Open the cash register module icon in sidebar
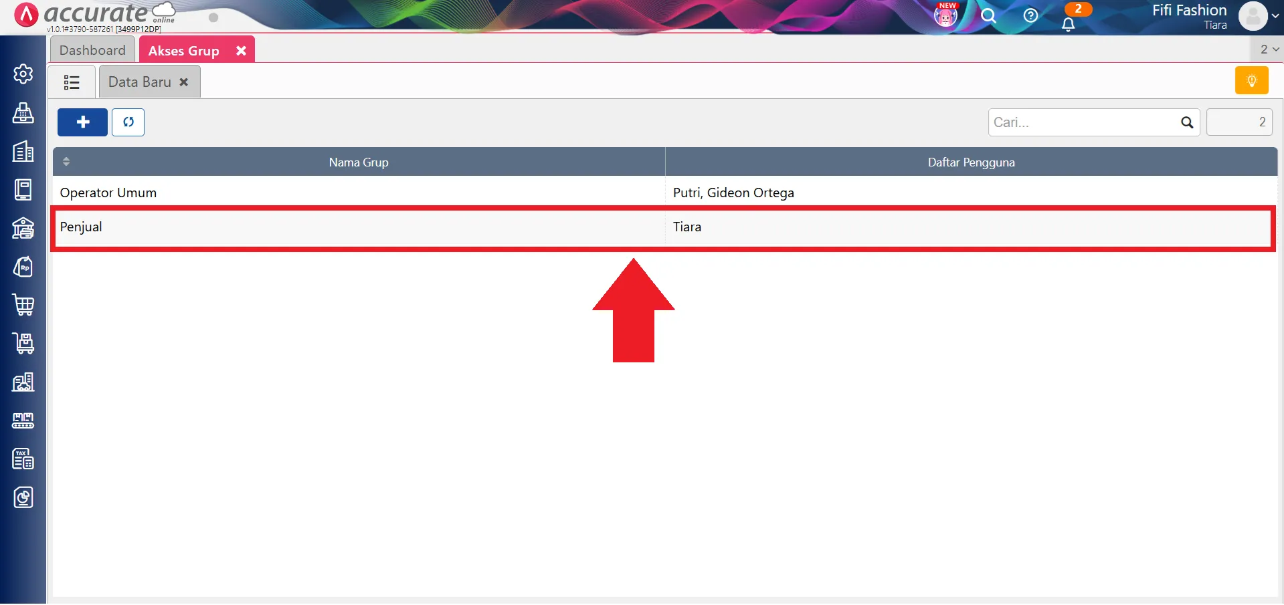Viewport: 1284px width, 605px height. (23, 113)
